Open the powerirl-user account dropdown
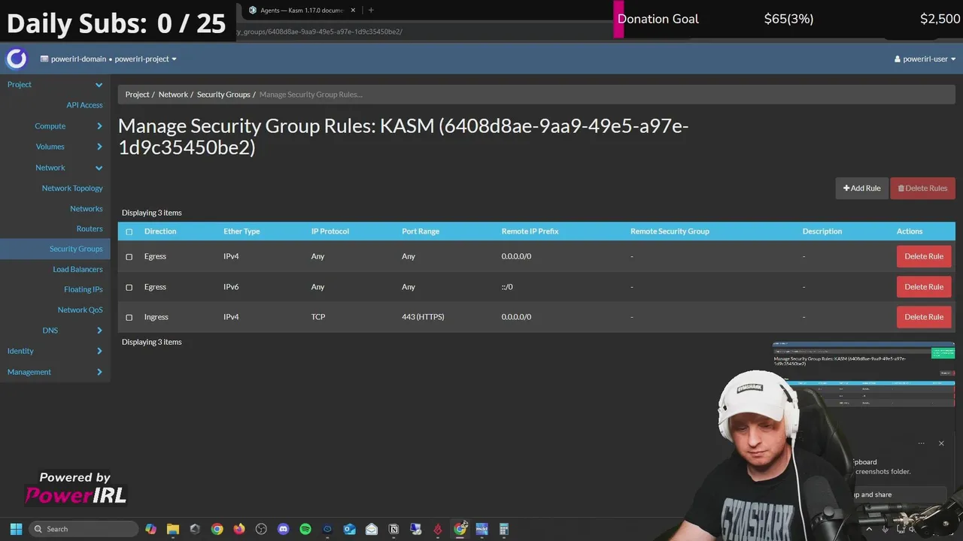963x541 pixels. click(x=925, y=59)
